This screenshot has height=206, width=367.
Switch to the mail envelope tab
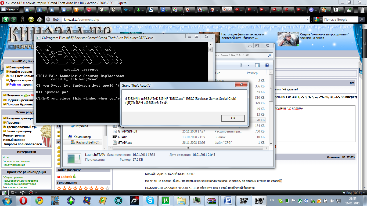pyautogui.click(x=66, y=10)
